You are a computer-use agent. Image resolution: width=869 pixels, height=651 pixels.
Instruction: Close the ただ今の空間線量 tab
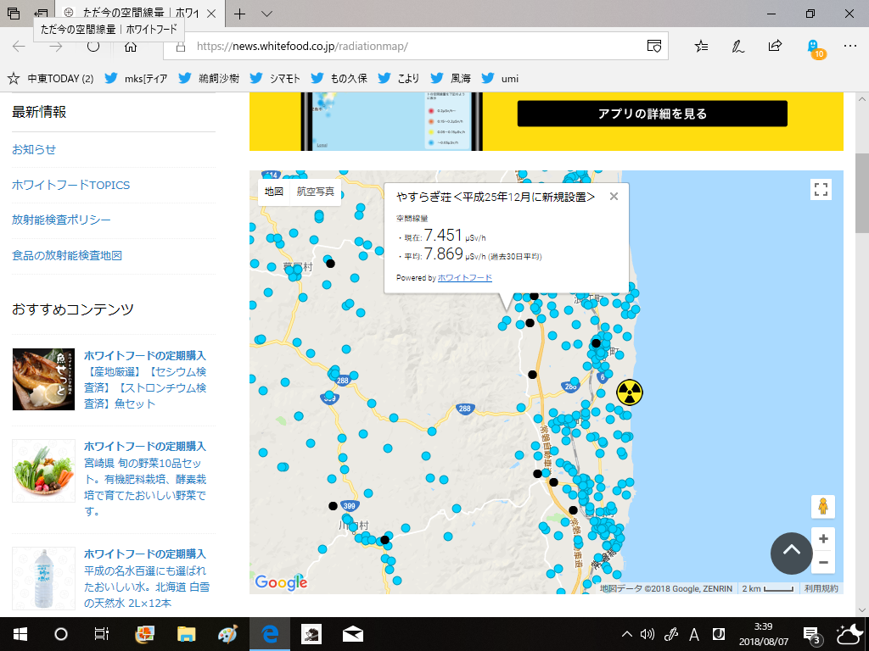(x=211, y=14)
